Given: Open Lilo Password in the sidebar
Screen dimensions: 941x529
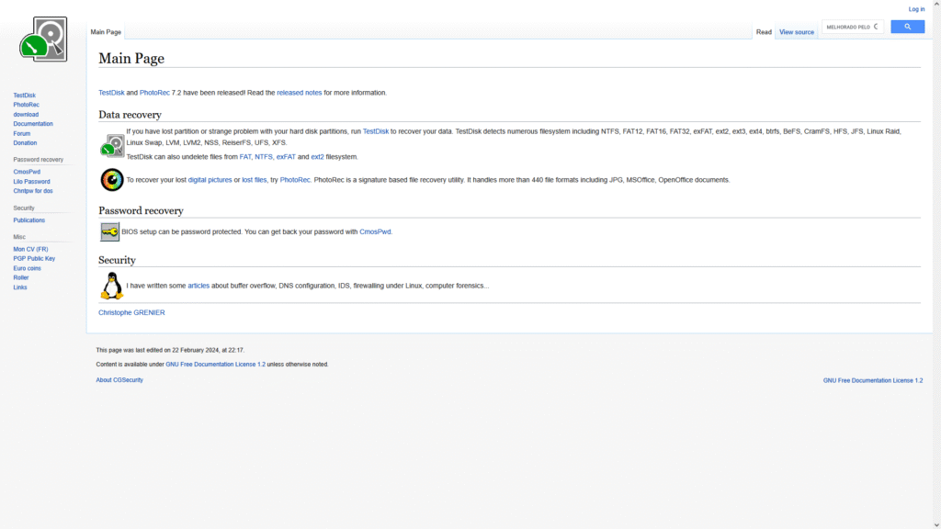Looking at the screenshot, I should 31,182.
